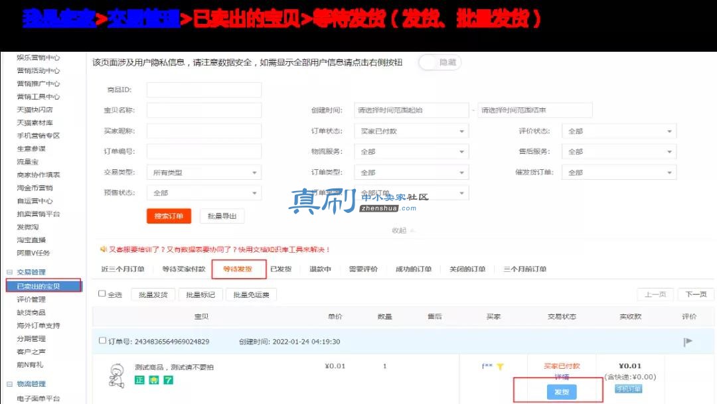This screenshot has height=404, width=717.
Task: Collapse the 交易管理 sidebar section
Action: pos(9,272)
